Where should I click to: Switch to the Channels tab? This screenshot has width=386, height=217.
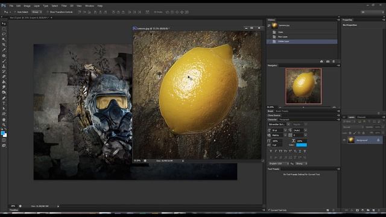[361, 117]
